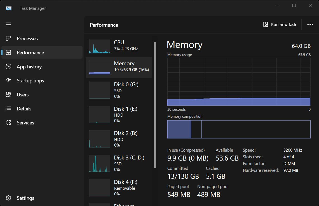
Task: Click the Memory composition bar in-use section
Action: coord(179,129)
